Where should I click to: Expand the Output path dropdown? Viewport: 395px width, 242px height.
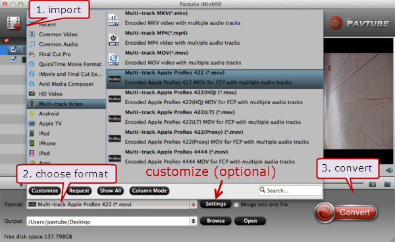(x=193, y=222)
